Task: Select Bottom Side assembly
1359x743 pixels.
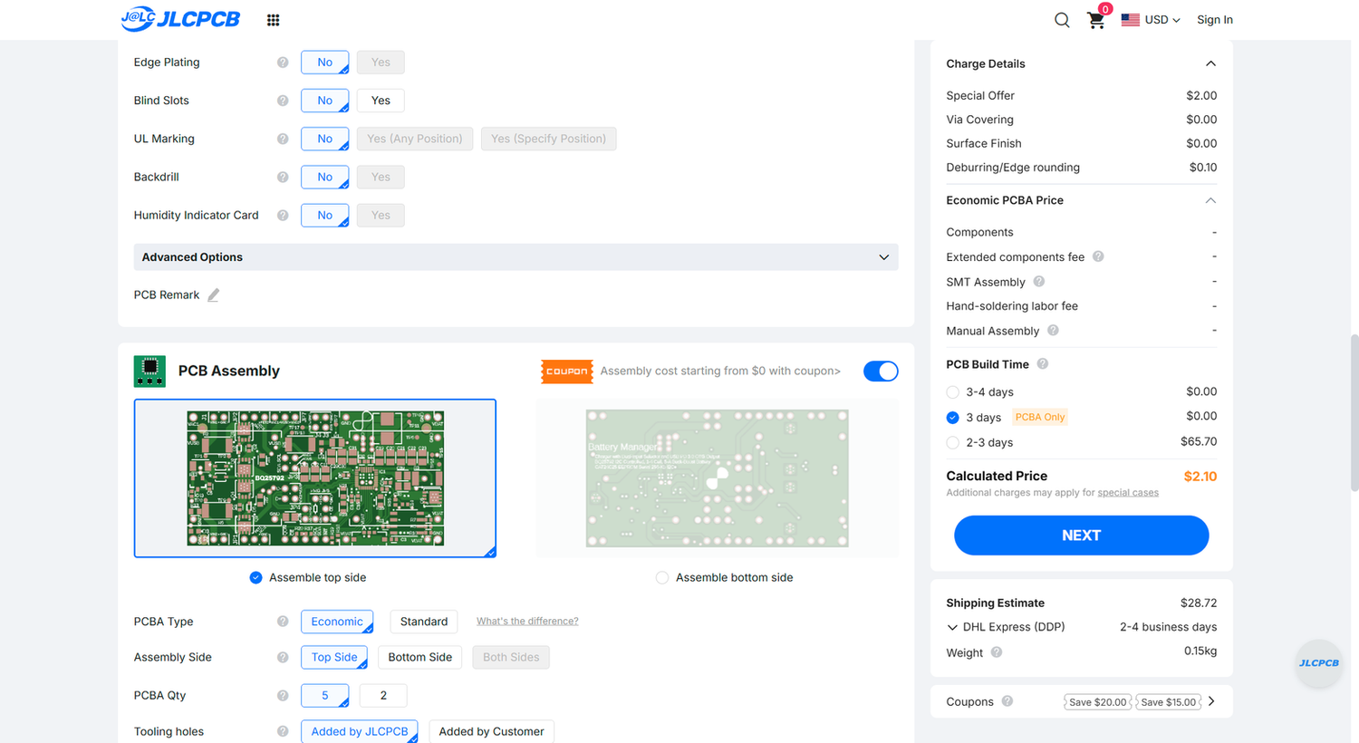Action: click(420, 657)
